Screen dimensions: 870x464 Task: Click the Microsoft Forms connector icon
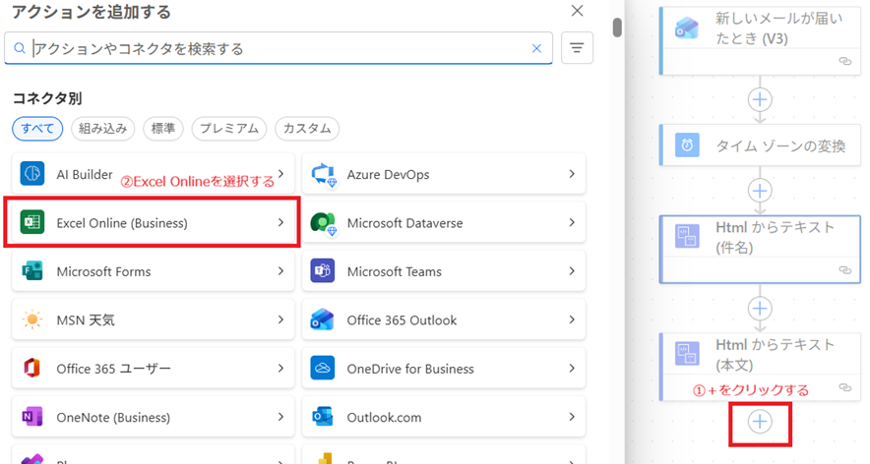click(32, 271)
